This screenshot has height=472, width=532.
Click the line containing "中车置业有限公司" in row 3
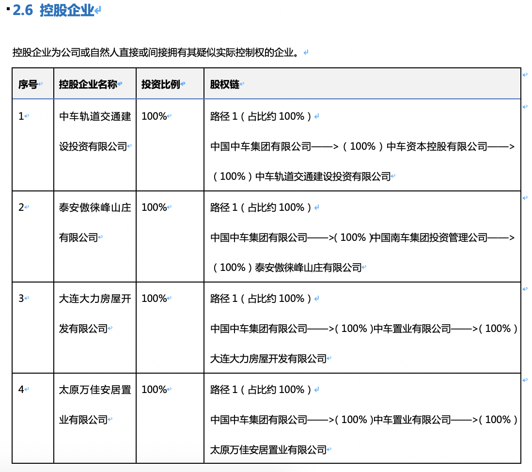pyautogui.click(x=364, y=329)
